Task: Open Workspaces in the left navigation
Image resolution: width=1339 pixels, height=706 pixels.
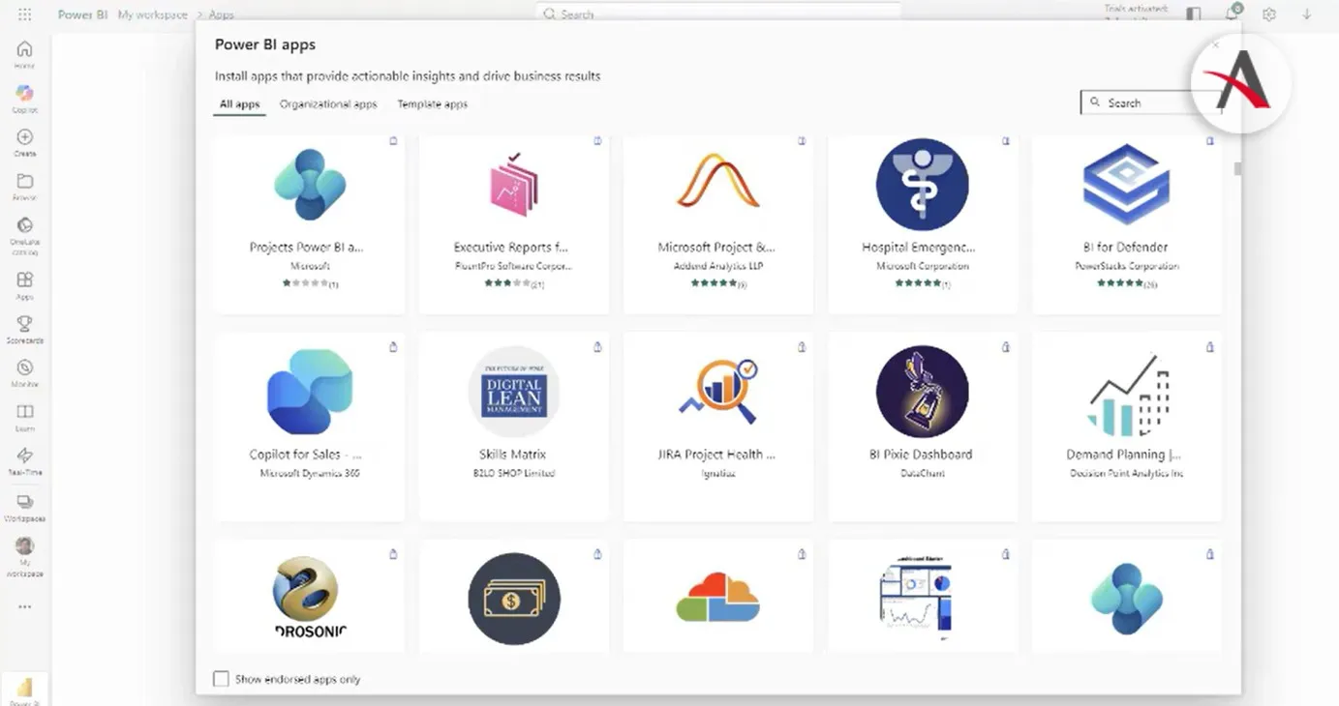Action: pos(24,507)
